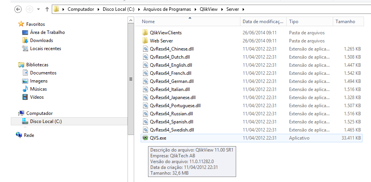The height and width of the screenshot is (182, 371).
Task: Click Pasta de arquivos type for Web Server
Action: click(x=307, y=41)
